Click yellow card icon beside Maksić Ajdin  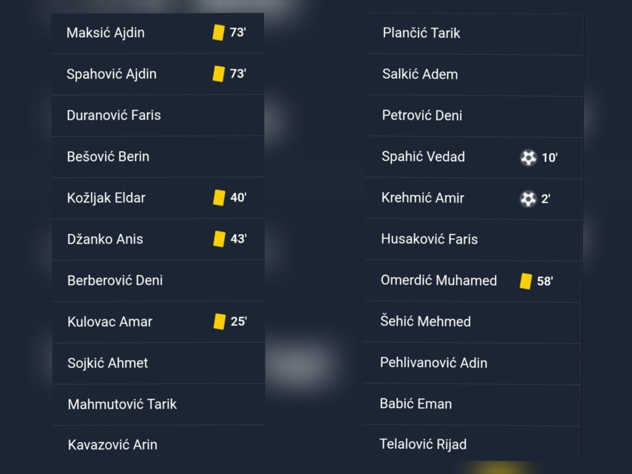[x=218, y=33]
